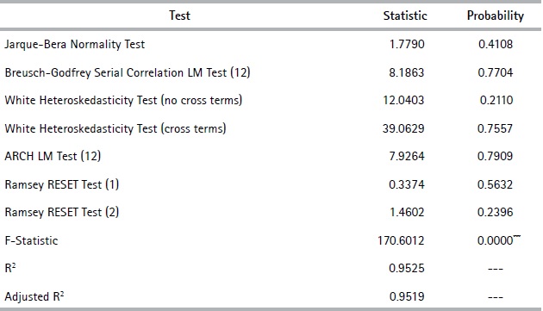Click the probability value 0.0000
The image size is (543, 311).
click(x=495, y=240)
